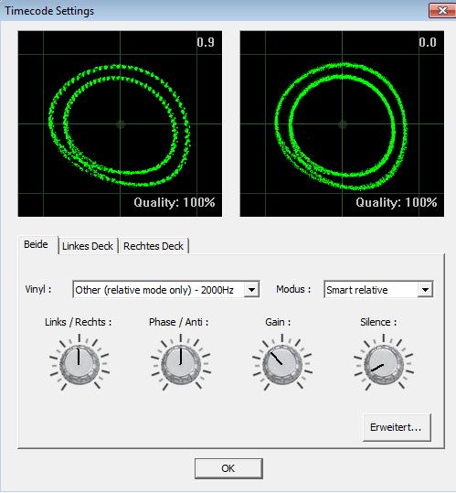The width and height of the screenshot is (456, 493).
Task: Adjust the Gain knob
Action: (282, 364)
